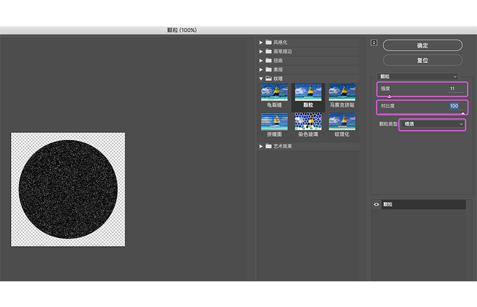The width and height of the screenshot is (477, 307).
Task: Adjust the 强度 slider handle
Action: tap(389, 96)
